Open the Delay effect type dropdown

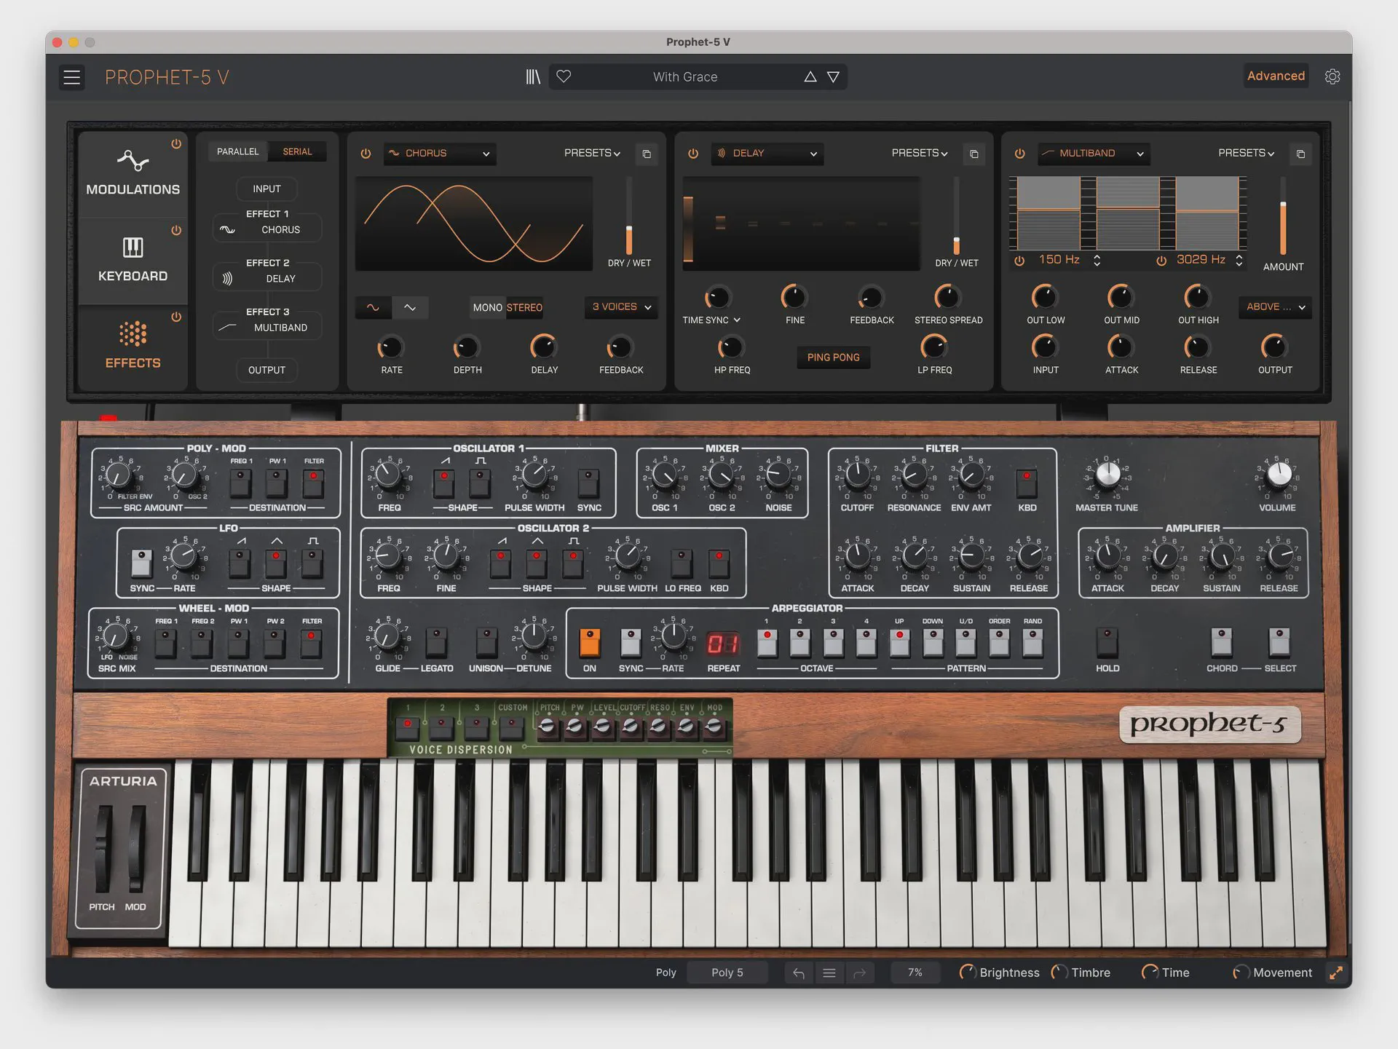pos(767,154)
